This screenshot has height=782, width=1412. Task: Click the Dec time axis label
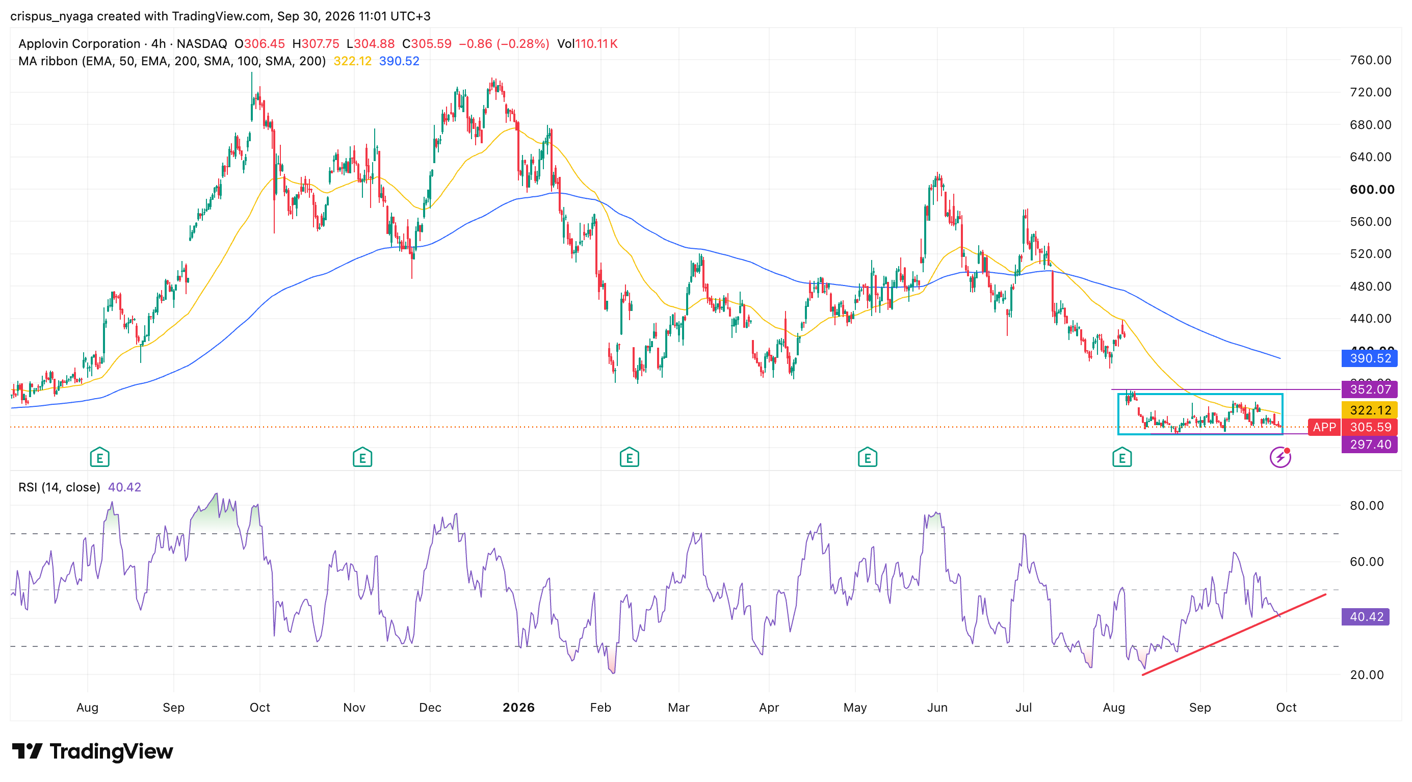pyautogui.click(x=430, y=708)
